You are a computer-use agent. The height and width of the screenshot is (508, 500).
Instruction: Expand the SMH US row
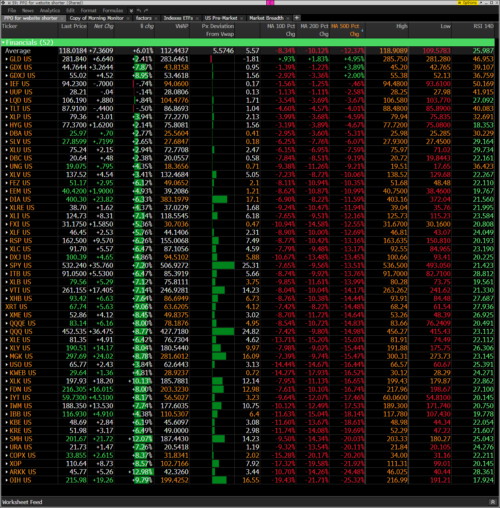click(7, 439)
